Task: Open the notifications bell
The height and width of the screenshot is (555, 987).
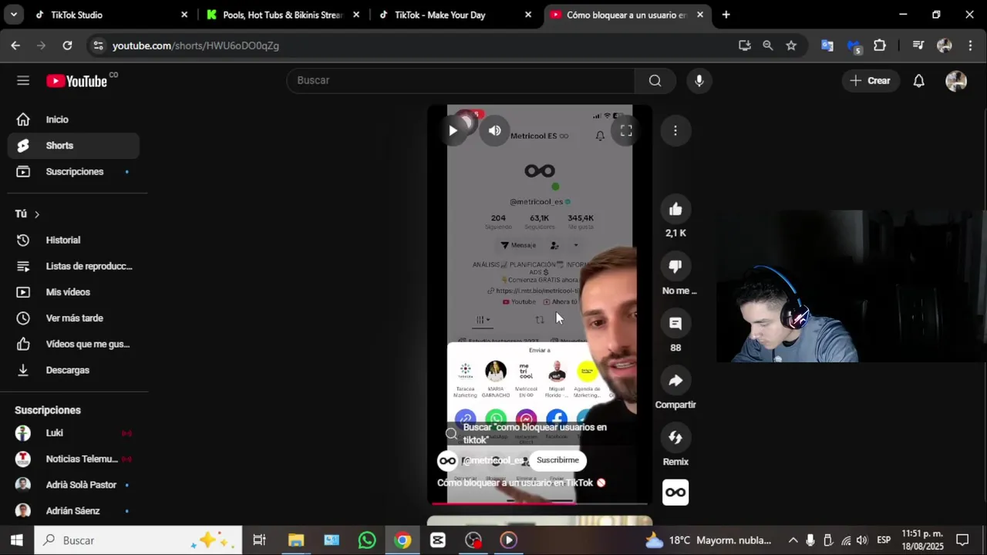Action: pos(918,80)
